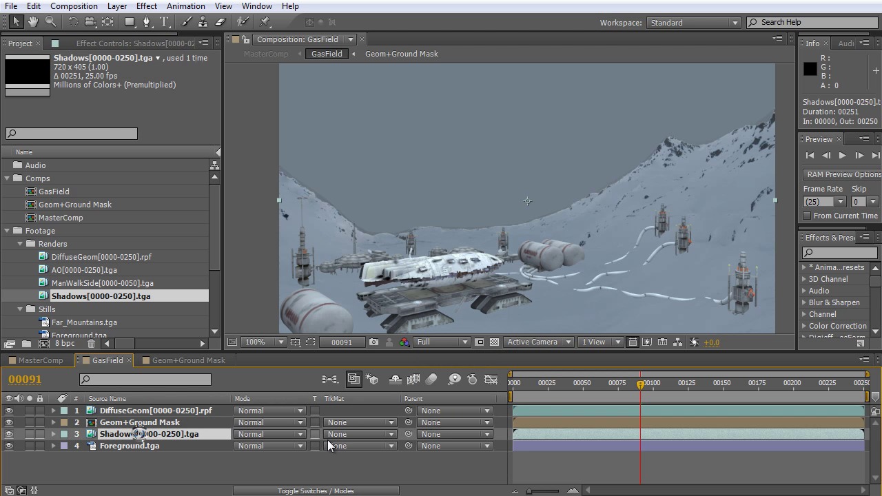Toggle Draft 3D in the timeline
The image size is (882, 496).
372,379
